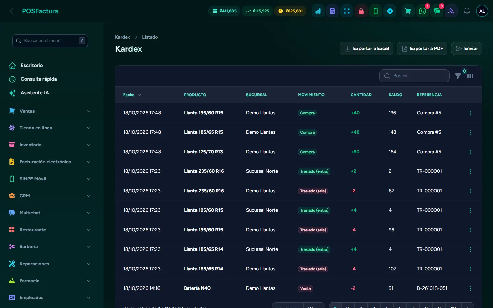Click the red padlock lock icon
This screenshot has height=308, width=493.
pos(361,11)
